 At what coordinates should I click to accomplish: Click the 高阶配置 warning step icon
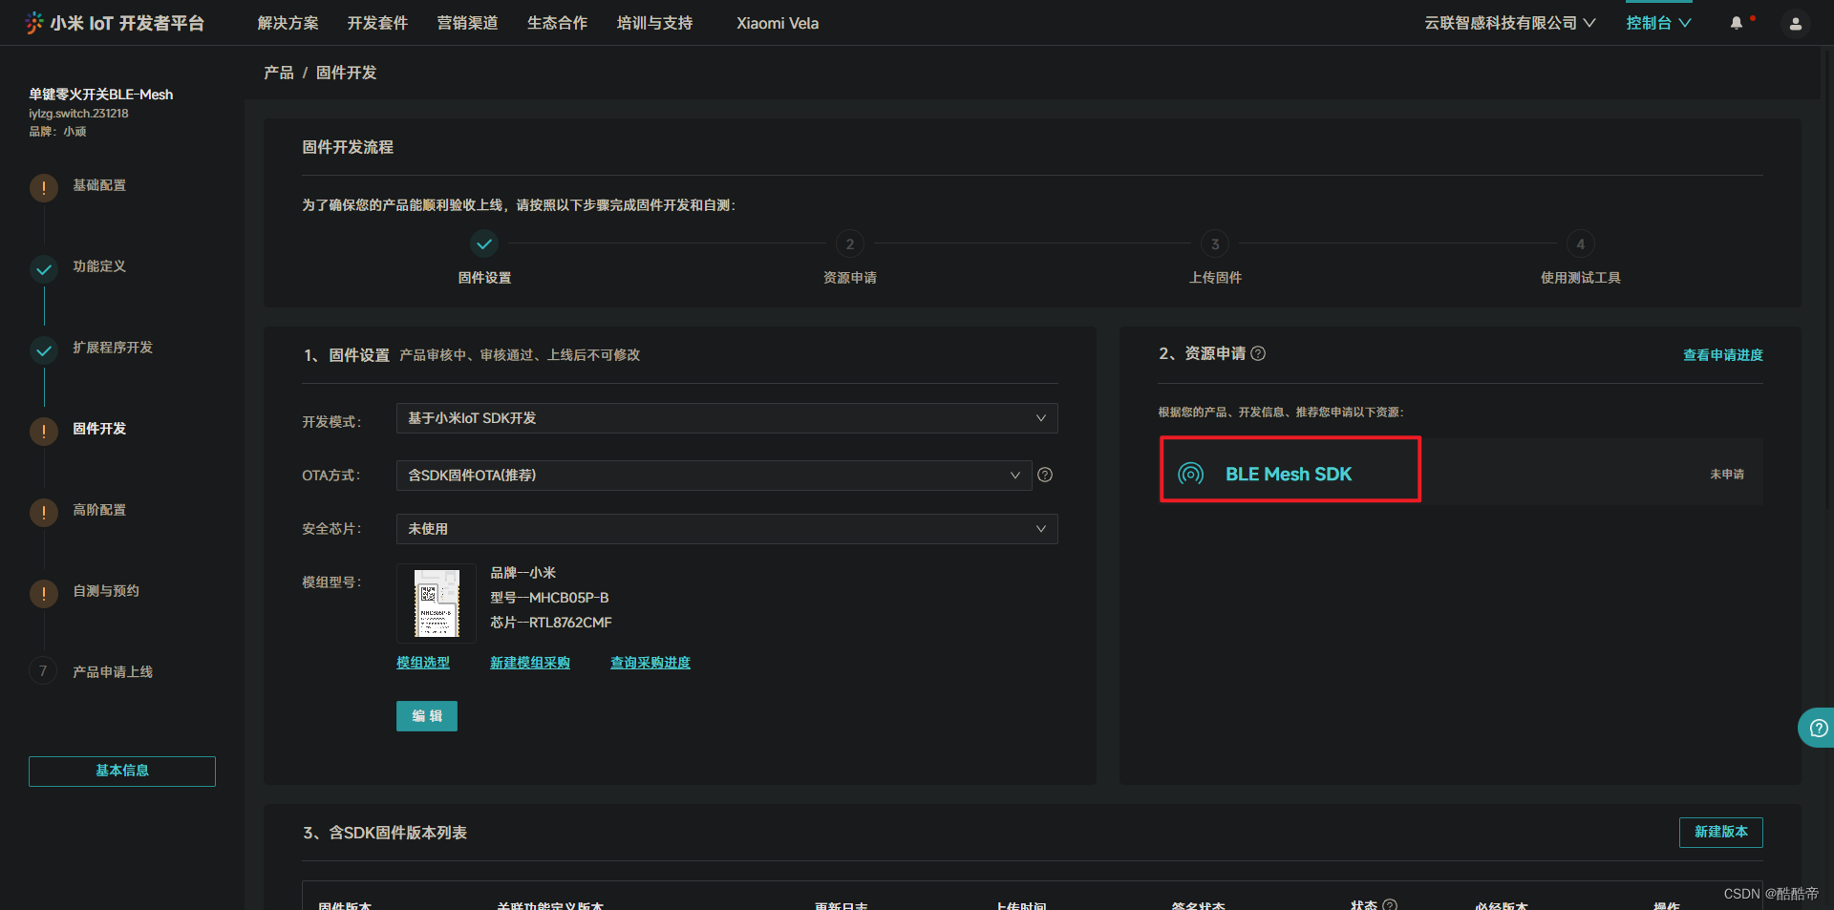point(44,513)
